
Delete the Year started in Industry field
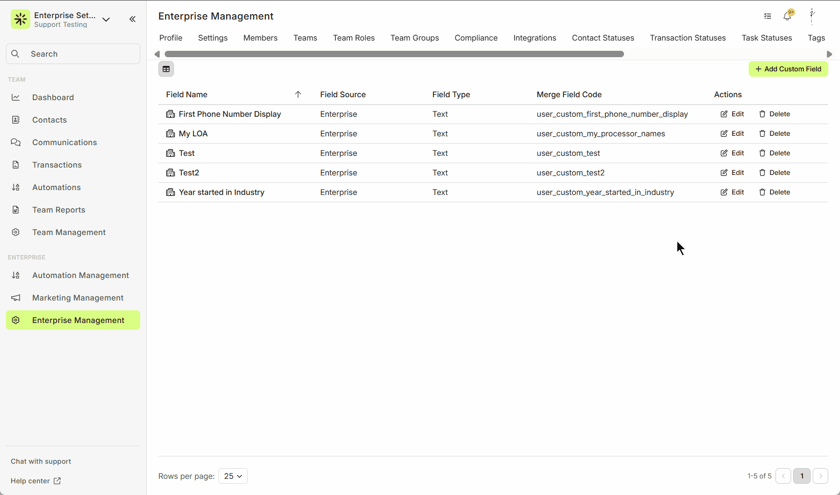click(x=775, y=192)
